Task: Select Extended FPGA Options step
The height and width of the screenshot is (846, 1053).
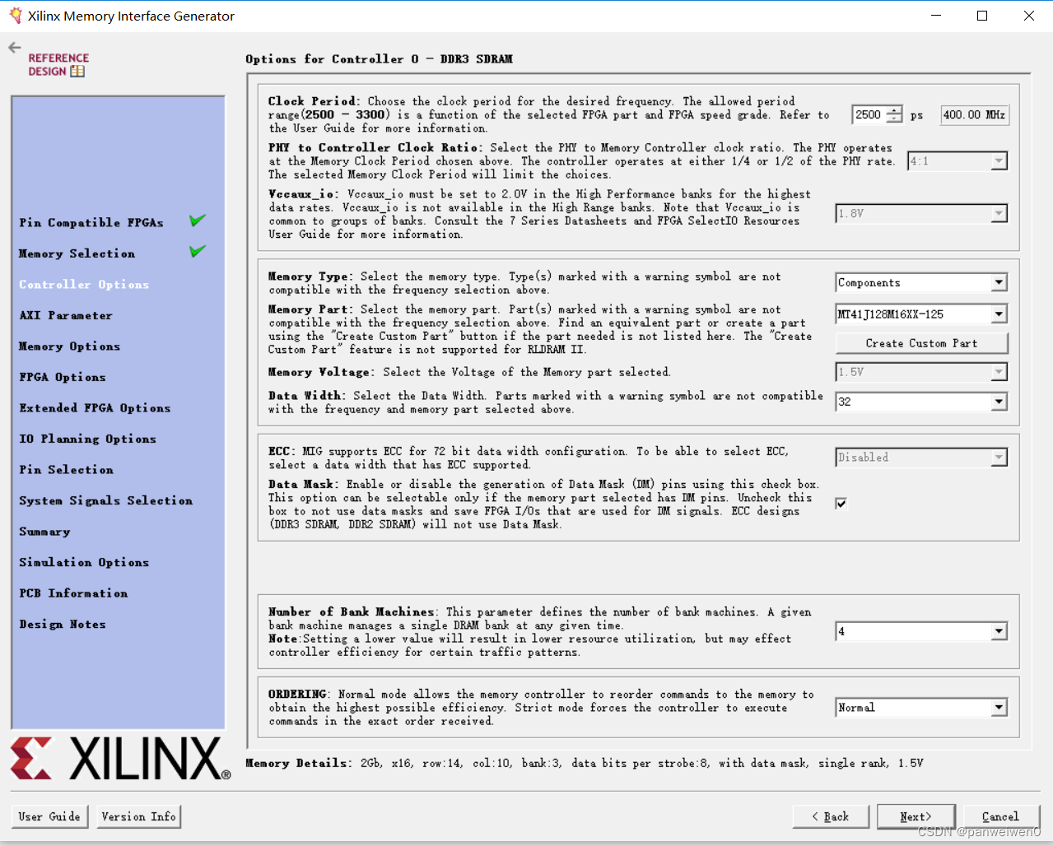Action: pyautogui.click(x=95, y=408)
